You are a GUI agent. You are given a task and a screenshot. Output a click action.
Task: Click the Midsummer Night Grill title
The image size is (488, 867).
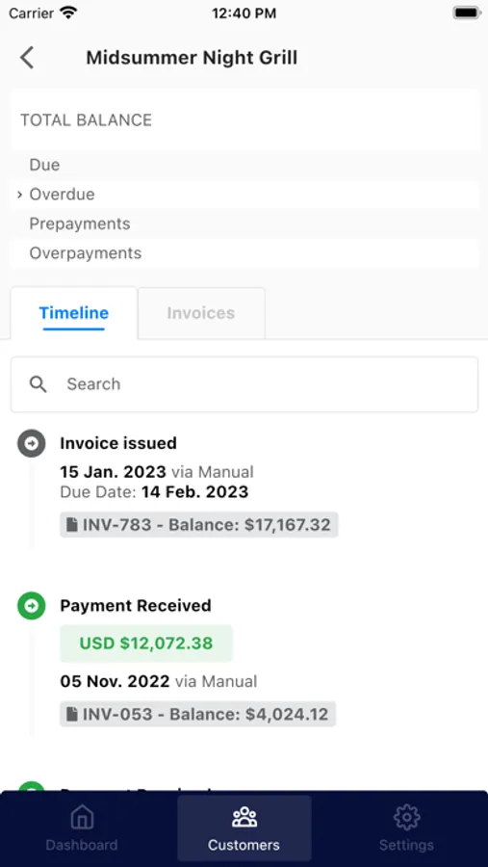pos(192,58)
